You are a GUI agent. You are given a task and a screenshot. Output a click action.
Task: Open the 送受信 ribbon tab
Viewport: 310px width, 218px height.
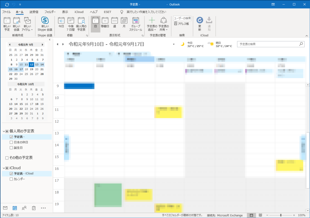coord(34,12)
